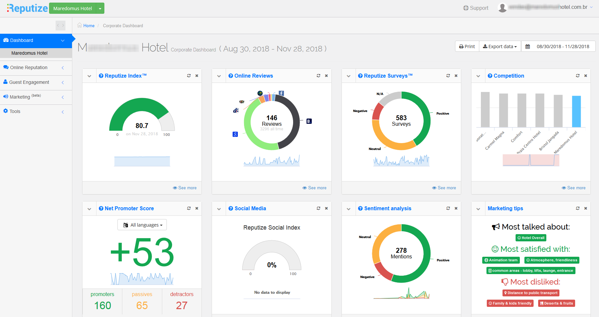
Task: Click the Print button
Action: (467, 47)
